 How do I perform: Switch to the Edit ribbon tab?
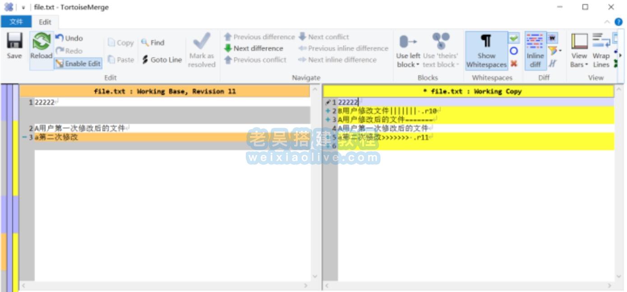click(45, 22)
